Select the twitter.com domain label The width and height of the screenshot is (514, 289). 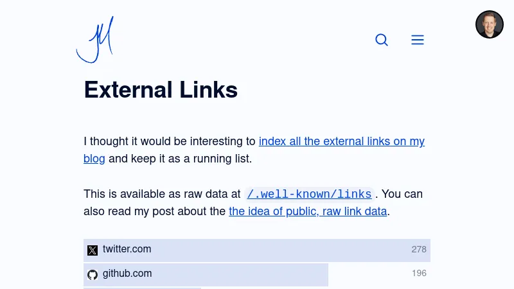point(127,249)
